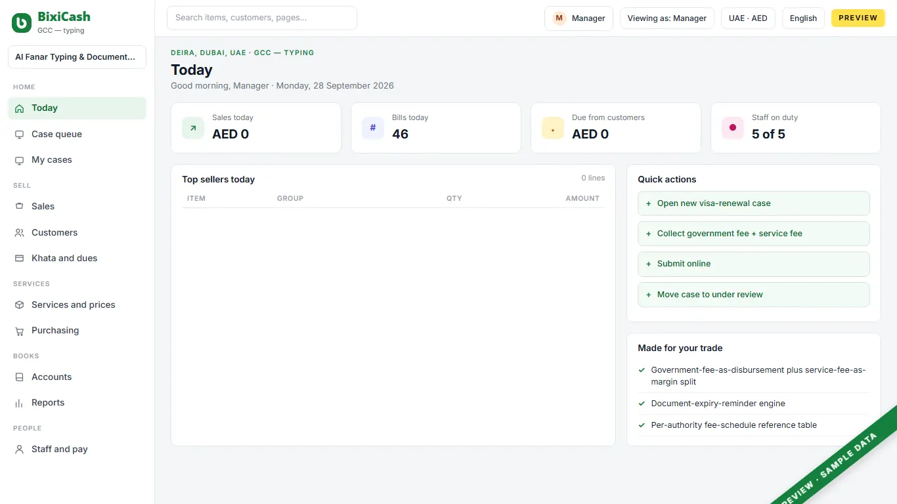Open new visa-renewal case quick action
This screenshot has height=504, width=897.
pyautogui.click(x=754, y=203)
